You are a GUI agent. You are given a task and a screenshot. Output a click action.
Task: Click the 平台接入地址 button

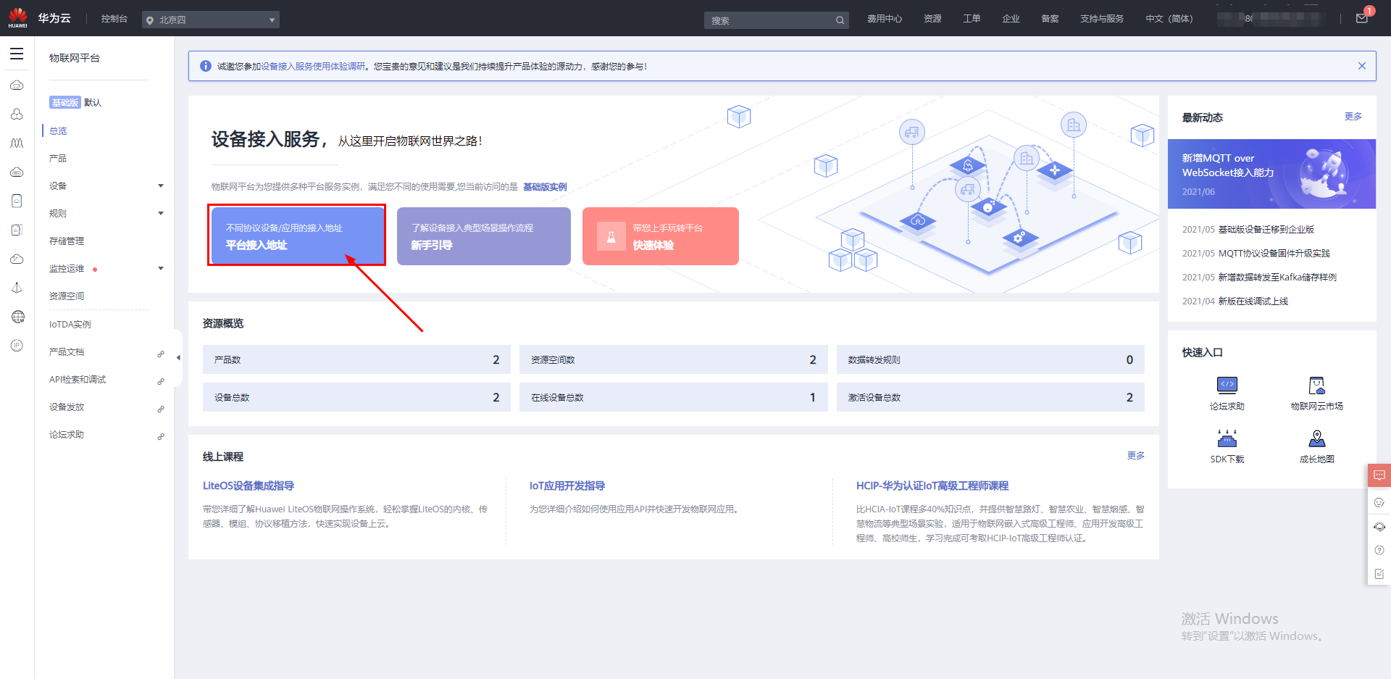click(296, 236)
